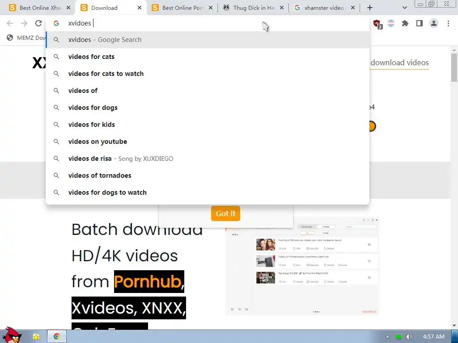Pick the videos of suggestion
Viewport: 458px width, 343px height.
click(x=208, y=90)
